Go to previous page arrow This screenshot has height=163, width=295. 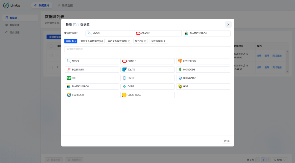click(x=258, y=160)
